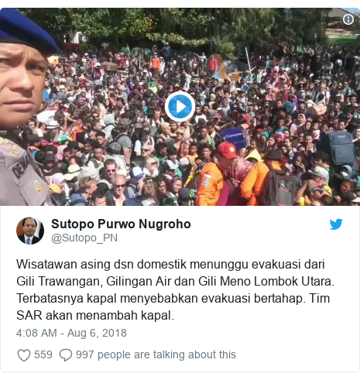Click the blue beret in the video preview
Screen dimensions: 360x380
pos(27,29)
